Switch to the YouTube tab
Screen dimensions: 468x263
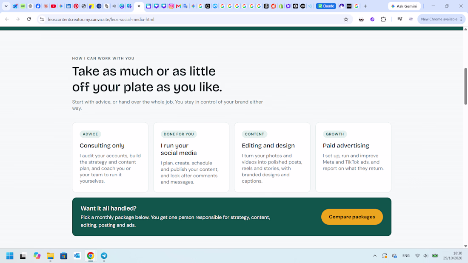(x=53, y=6)
